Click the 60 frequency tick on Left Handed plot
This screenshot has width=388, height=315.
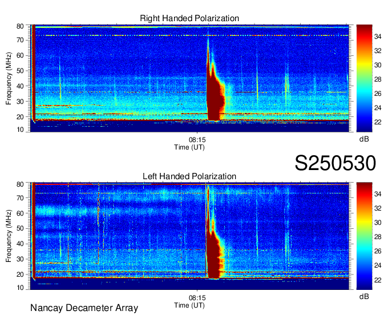[20, 213]
